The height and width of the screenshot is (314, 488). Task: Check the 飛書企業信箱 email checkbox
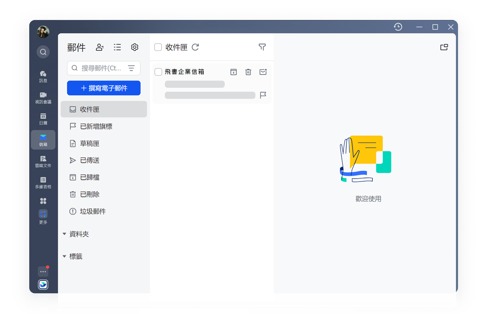[x=158, y=72]
